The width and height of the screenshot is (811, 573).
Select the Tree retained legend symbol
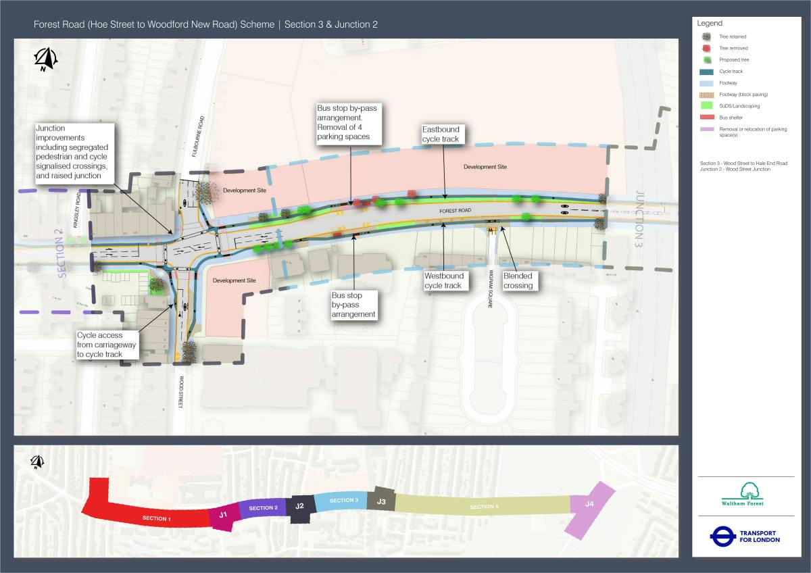click(706, 36)
